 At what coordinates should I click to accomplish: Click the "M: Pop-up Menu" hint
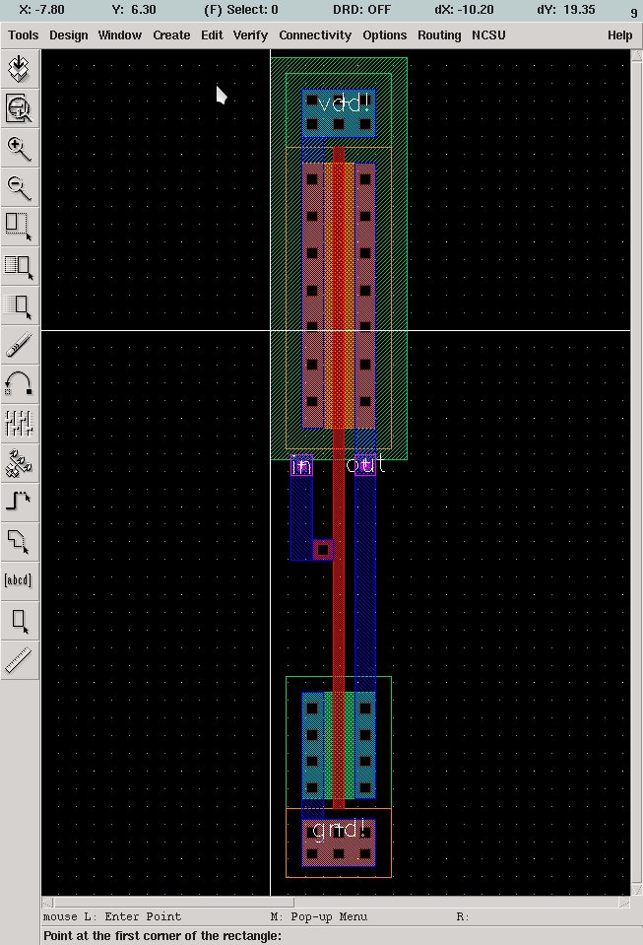318,916
